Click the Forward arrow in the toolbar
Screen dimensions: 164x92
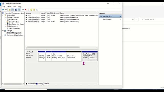6,10
